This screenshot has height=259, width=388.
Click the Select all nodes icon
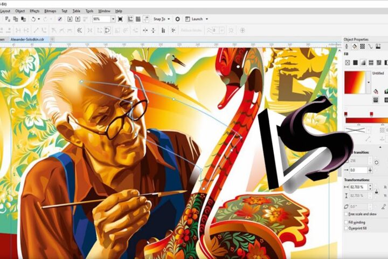[173, 30]
